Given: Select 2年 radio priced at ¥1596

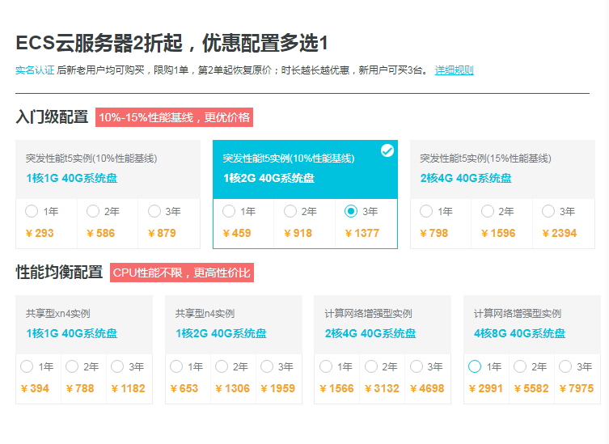Looking at the screenshot, I should coord(488,211).
